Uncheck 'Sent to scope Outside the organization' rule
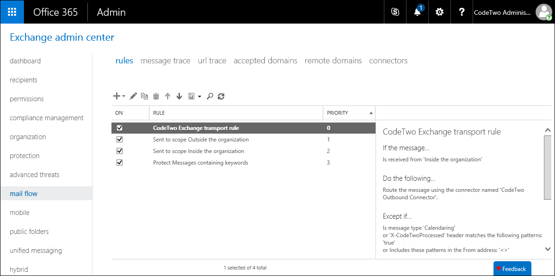This screenshot has height=276, width=555. (119, 139)
